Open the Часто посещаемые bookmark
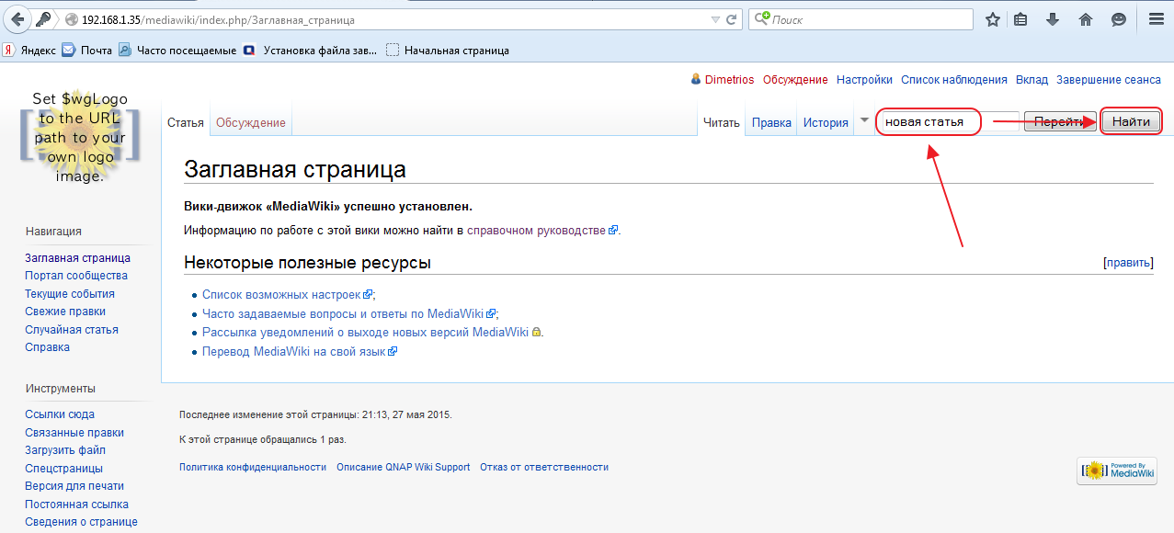This screenshot has width=1174, height=533. (x=177, y=51)
